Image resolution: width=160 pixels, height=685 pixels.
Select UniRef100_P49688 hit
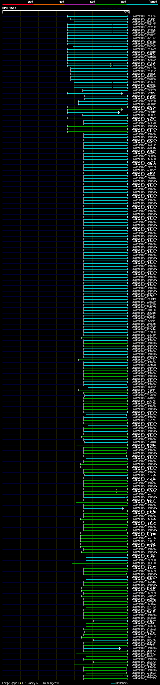click(x=143, y=99)
